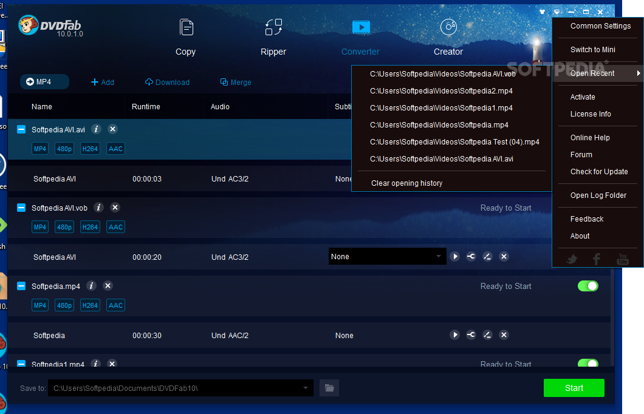Open the skin/theme shirt icon
The height and width of the screenshot is (414, 644).
coord(542,12)
